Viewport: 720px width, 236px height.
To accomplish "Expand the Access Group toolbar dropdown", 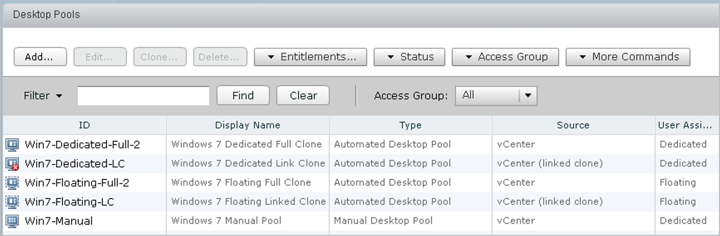I will pyautogui.click(x=505, y=57).
